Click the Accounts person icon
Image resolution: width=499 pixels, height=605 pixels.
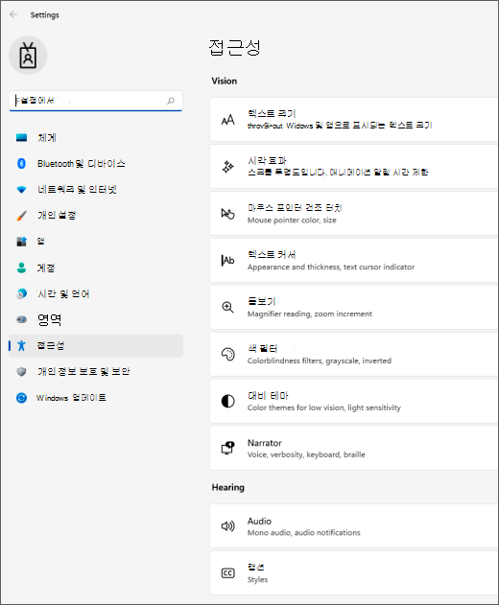pyautogui.click(x=22, y=268)
